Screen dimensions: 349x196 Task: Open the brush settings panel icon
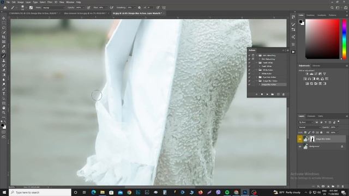(31, 8)
